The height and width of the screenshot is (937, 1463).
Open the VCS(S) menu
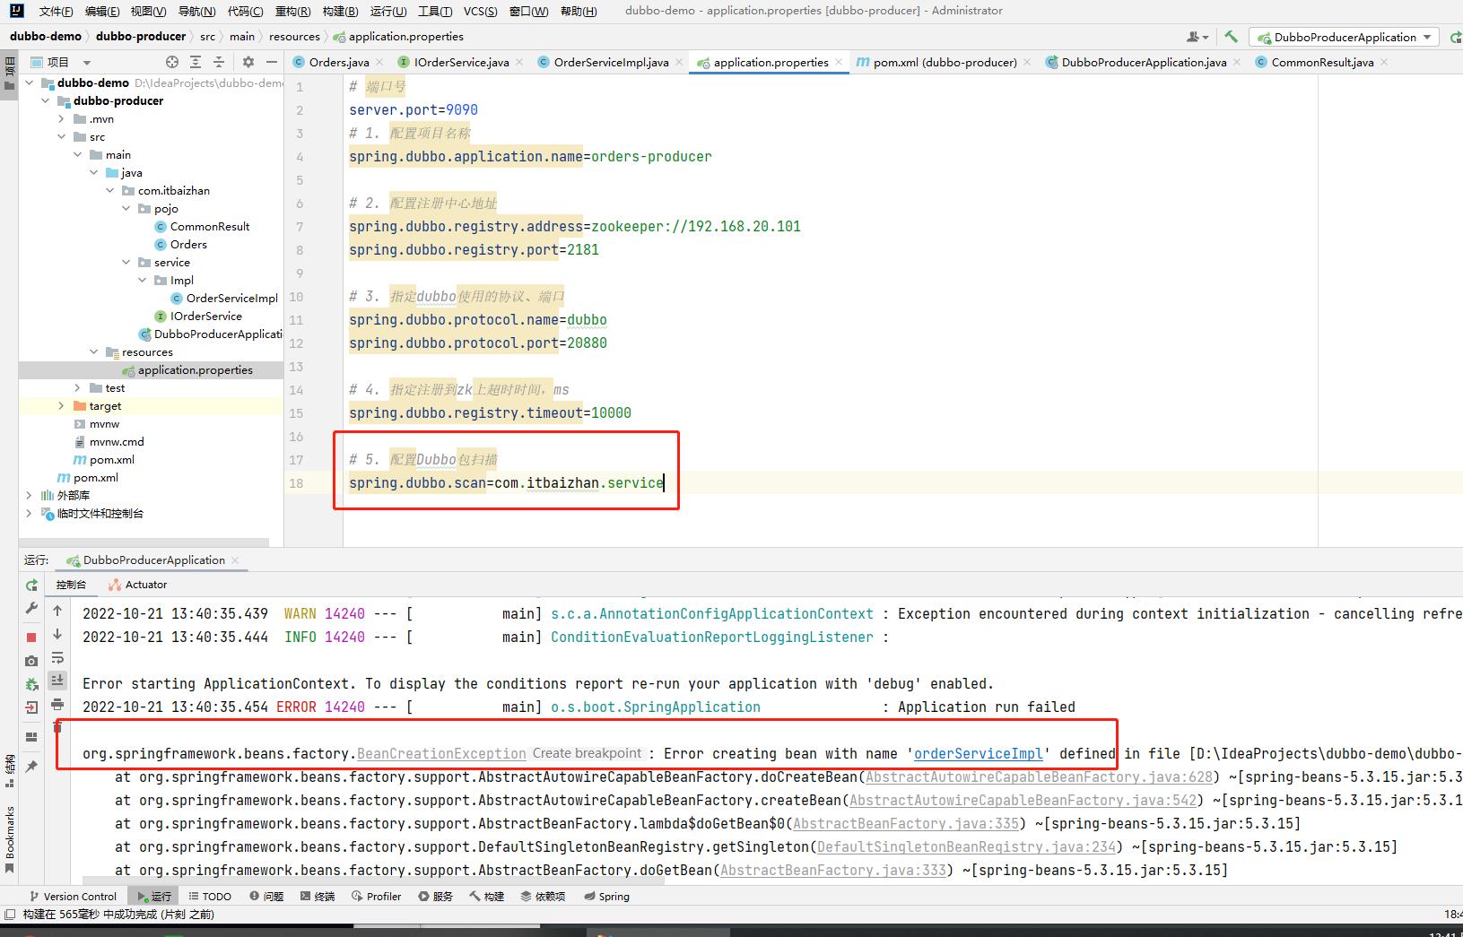[480, 11]
